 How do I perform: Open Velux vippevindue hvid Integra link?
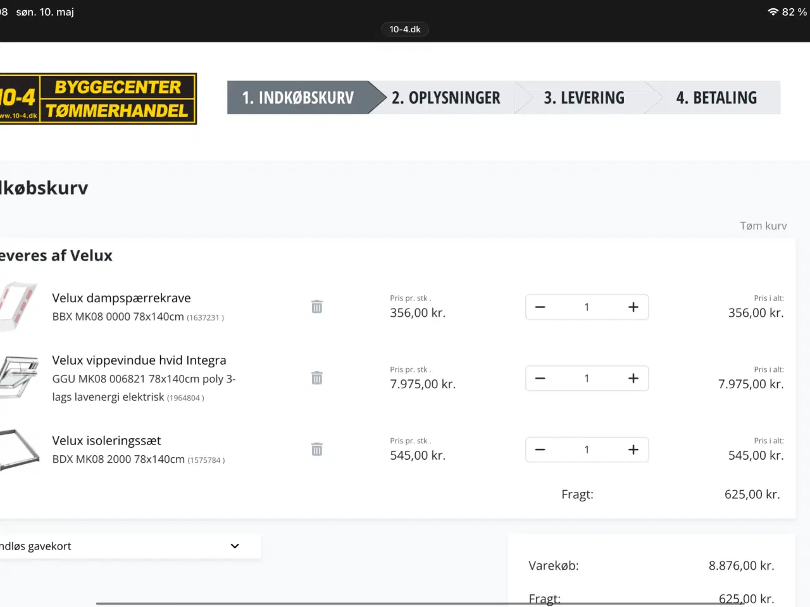click(x=139, y=360)
